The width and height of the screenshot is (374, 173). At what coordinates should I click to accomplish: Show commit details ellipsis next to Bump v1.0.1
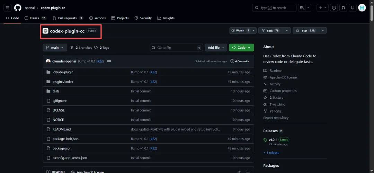(109, 61)
